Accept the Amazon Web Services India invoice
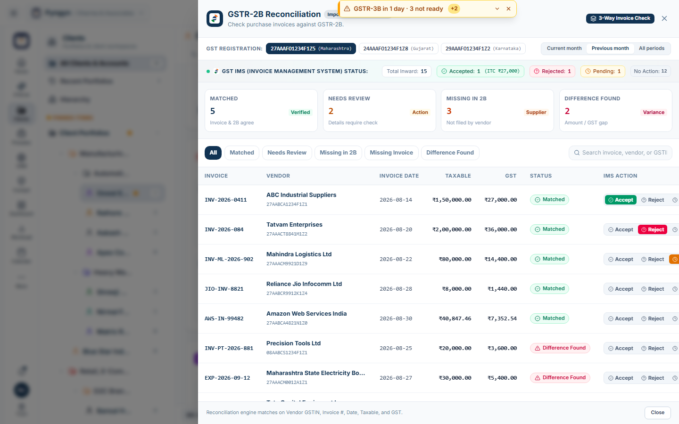Image resolution: width=679 pixels, height=424 pixels. [621, 318]
